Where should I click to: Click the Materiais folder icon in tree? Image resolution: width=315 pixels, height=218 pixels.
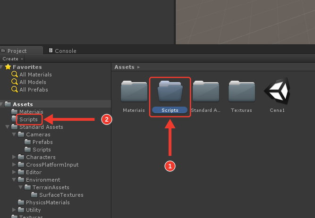point(15,111)
